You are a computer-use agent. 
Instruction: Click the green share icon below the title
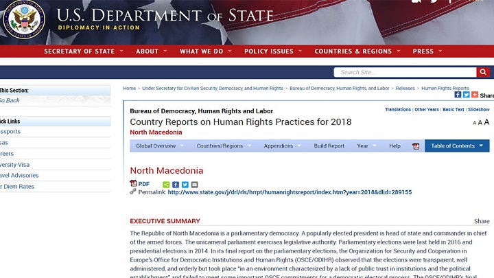click(x=166, y=185)
